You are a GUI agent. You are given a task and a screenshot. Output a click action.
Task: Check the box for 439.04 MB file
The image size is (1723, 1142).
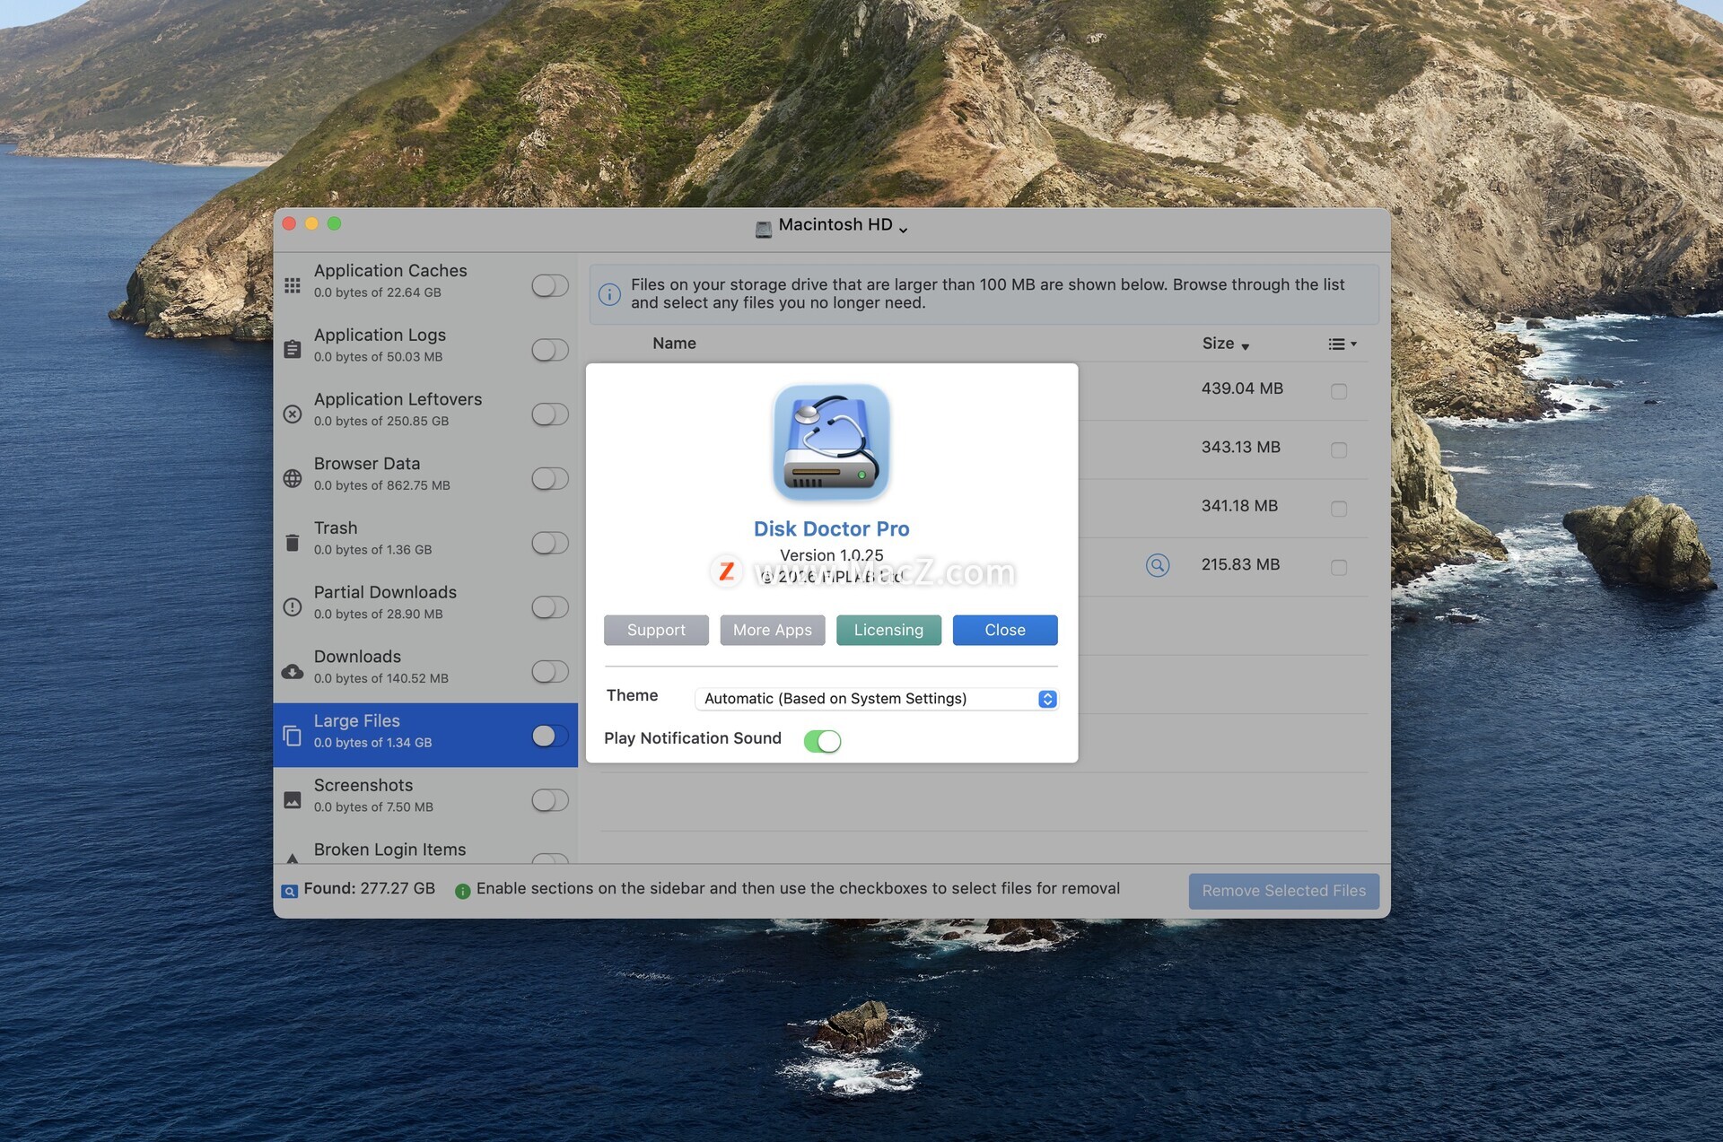point(1339,391)
